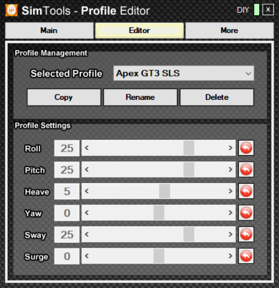Delete the selected profile

point(217,97)
